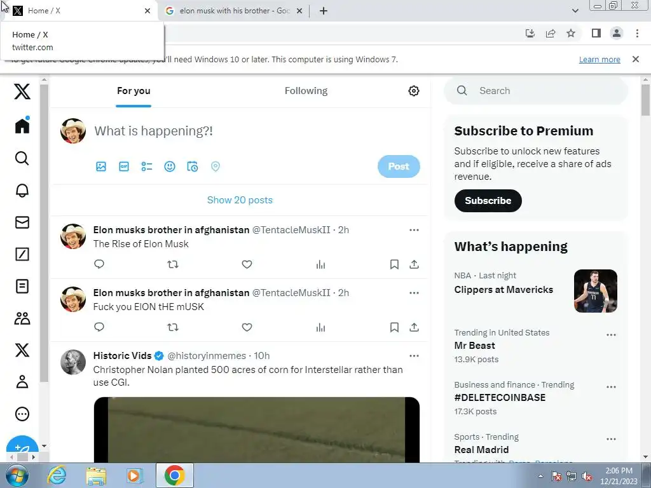Share 'The Rise of Elon Musk' post
Image resolution: width=651 pixels, height=488 pixels.
[x=414, y=264]
